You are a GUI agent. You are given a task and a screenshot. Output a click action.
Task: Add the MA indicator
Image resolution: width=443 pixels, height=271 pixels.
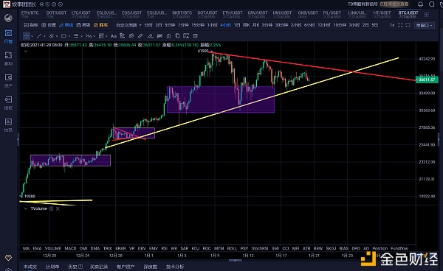click(x=26, y=248)
